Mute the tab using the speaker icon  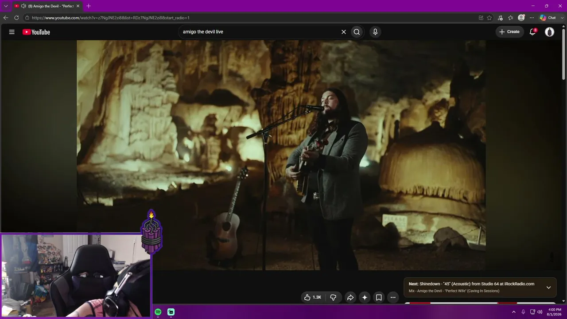[23, 6]
